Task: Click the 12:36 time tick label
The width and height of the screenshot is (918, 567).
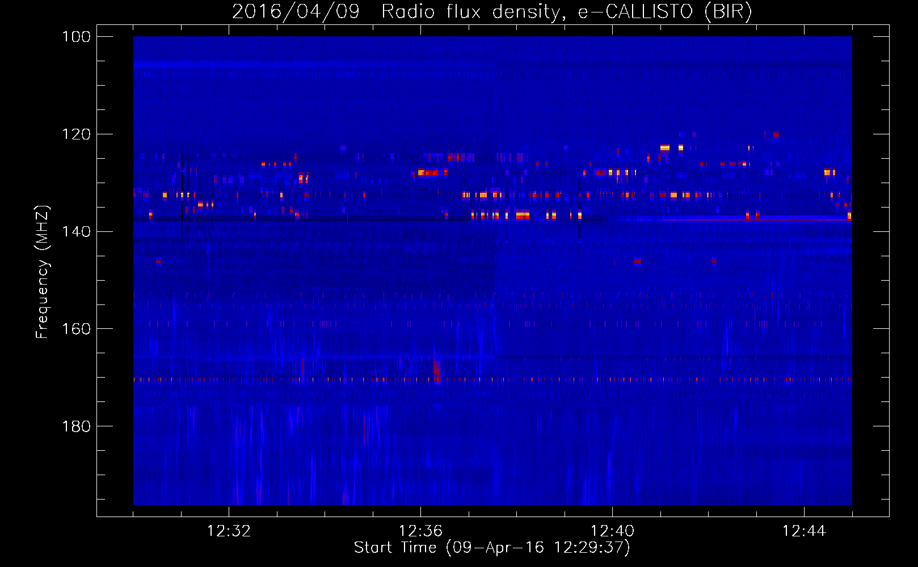Action: 420,531
